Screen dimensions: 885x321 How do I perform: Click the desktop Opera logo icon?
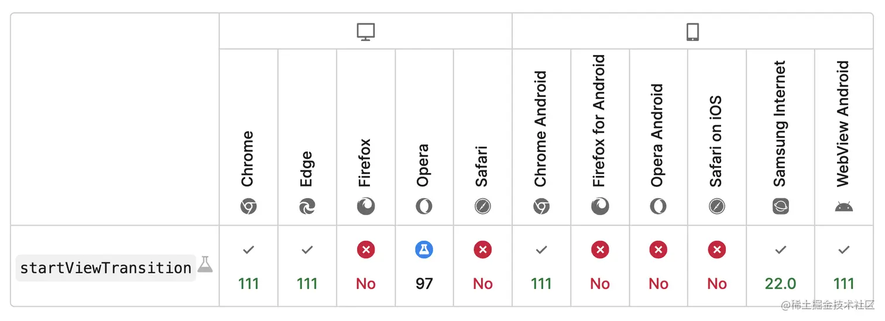coord(424,206)
